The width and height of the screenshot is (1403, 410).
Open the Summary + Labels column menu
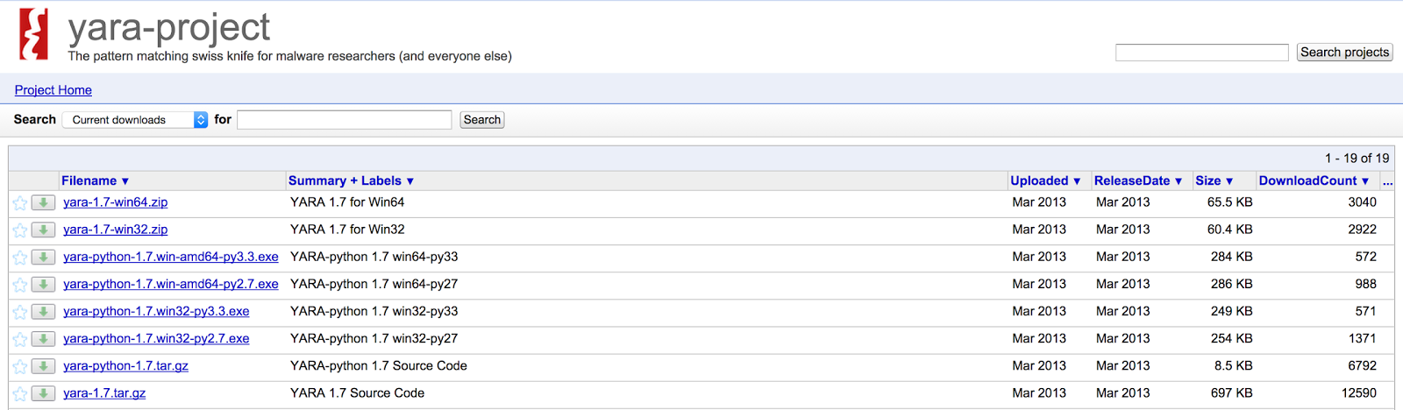(351, 180)
